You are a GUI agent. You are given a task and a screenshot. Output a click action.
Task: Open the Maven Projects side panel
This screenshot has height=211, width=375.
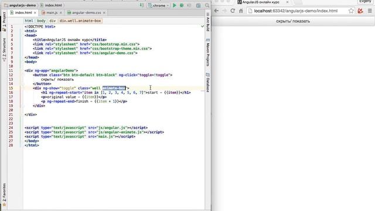click(208, 52)
